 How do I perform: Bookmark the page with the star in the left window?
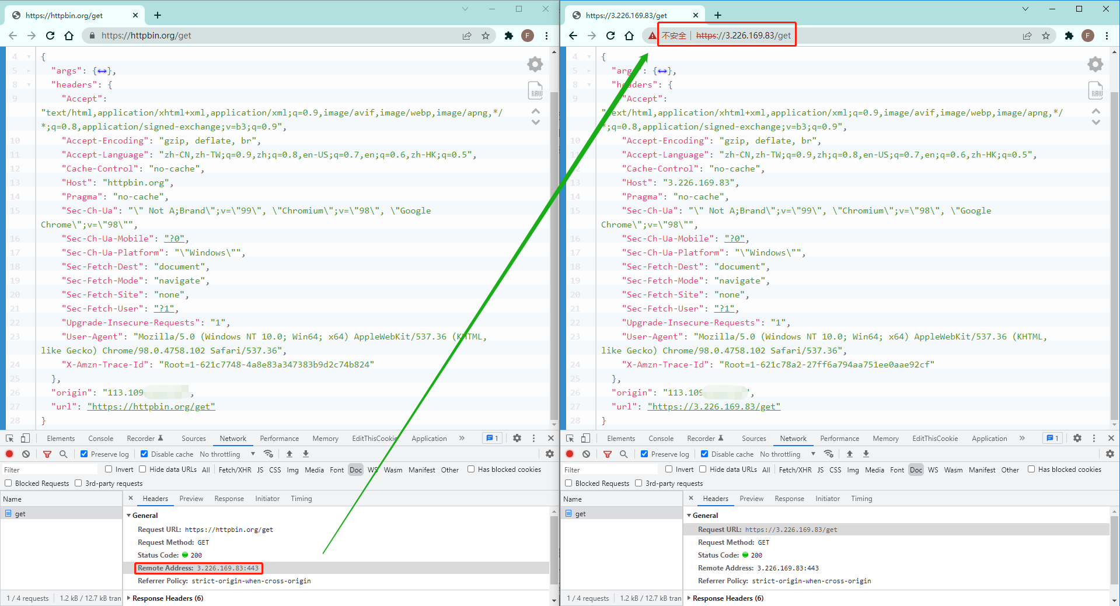point(486,36)
